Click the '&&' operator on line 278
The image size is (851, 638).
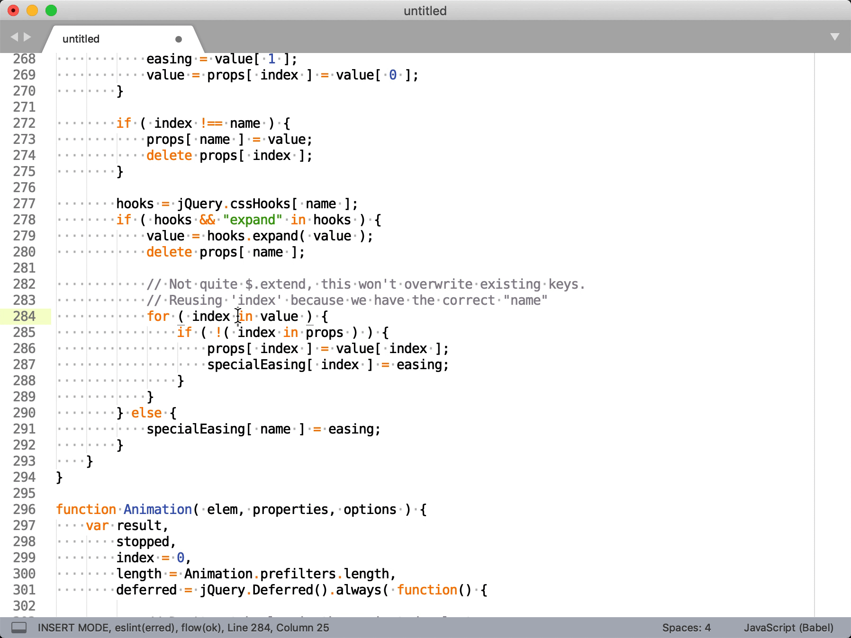coord(207,220)
